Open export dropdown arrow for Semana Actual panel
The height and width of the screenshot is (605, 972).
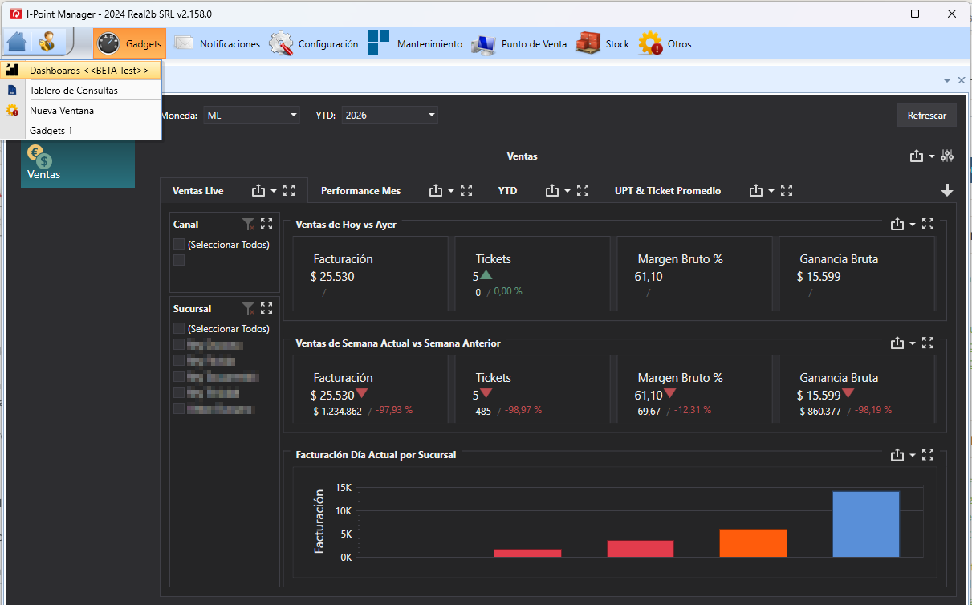913,344
